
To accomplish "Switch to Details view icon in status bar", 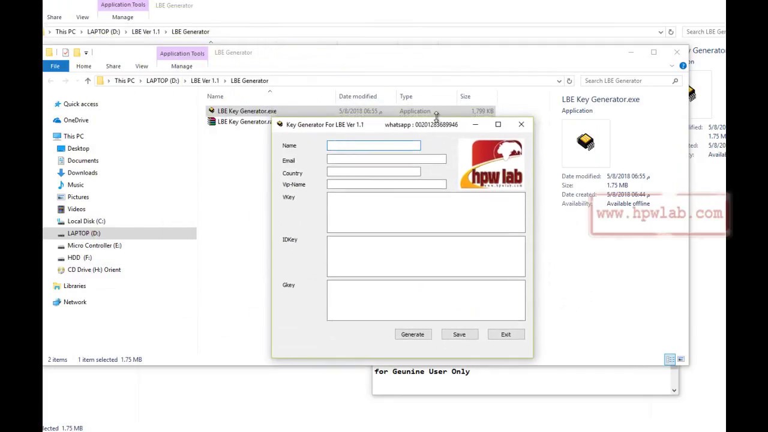I will tap(670, 359).
